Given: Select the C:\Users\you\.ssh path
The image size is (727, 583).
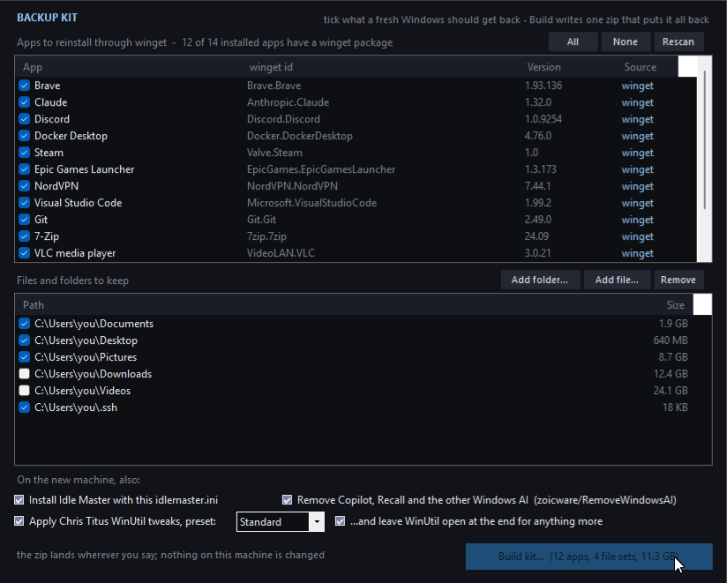Looking at the screenshot, I should click(x=76, y=407).
